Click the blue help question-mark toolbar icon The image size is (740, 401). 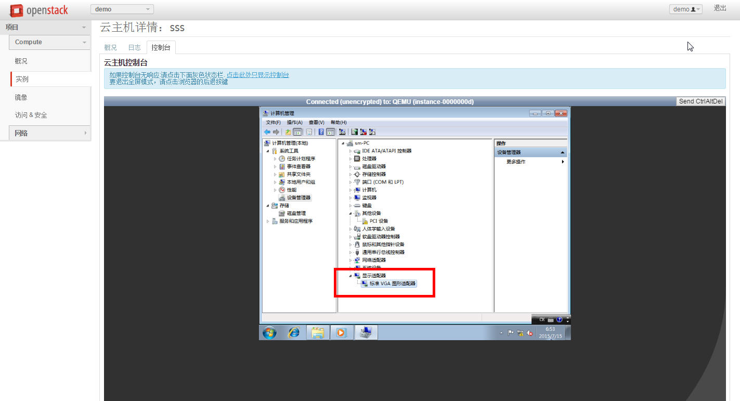coord(321,132)
